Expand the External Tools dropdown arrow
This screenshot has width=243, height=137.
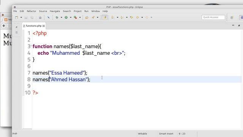(80, 18)
